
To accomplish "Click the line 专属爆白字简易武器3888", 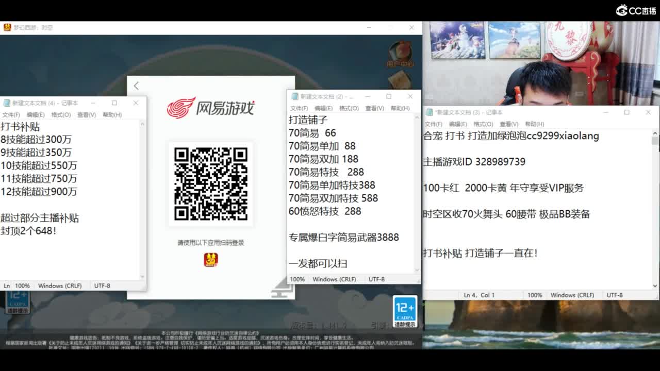I will [x=344, y=238].
